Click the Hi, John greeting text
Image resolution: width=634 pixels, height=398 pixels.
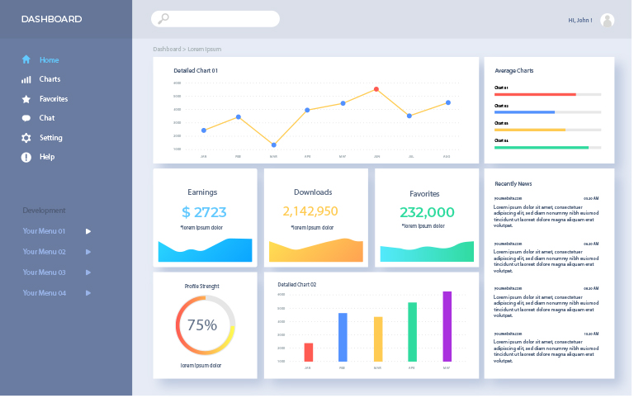click(580, 20)
